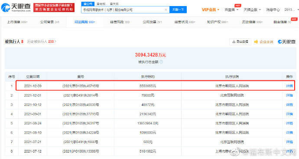This screenshot has height=159, width=299.
Task: Open the 司法风险 tab
Action: pos(84,22)
